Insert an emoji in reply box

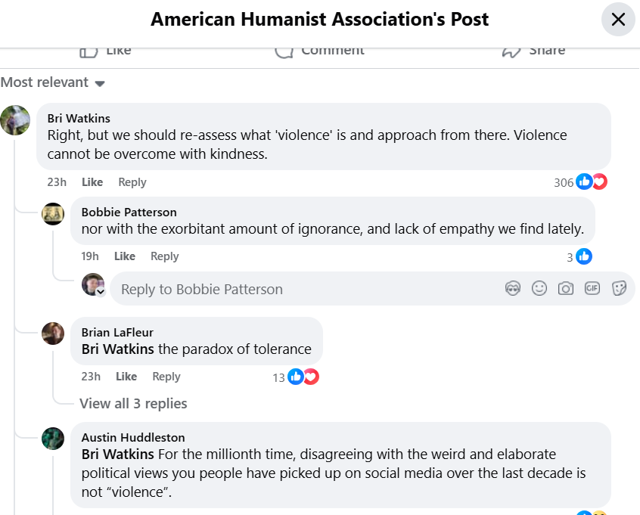[539, 289]
